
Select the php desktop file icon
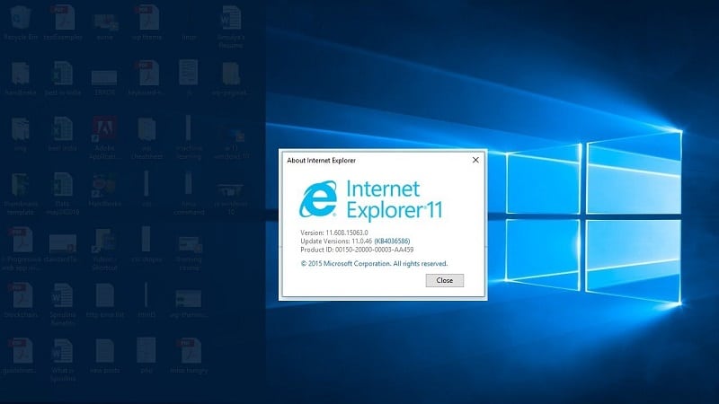click(146, 356)
